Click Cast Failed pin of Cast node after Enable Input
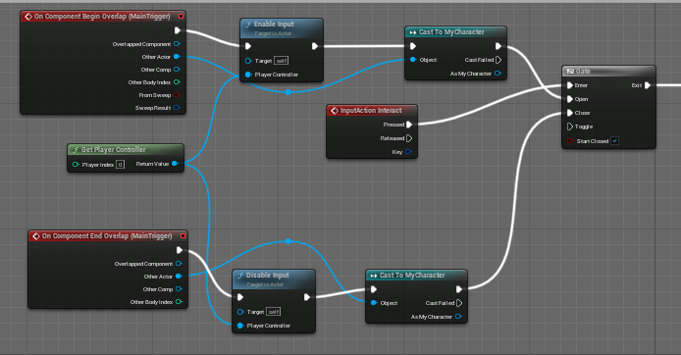Screen dimensions: 681x355 click(x=498, y=60)
